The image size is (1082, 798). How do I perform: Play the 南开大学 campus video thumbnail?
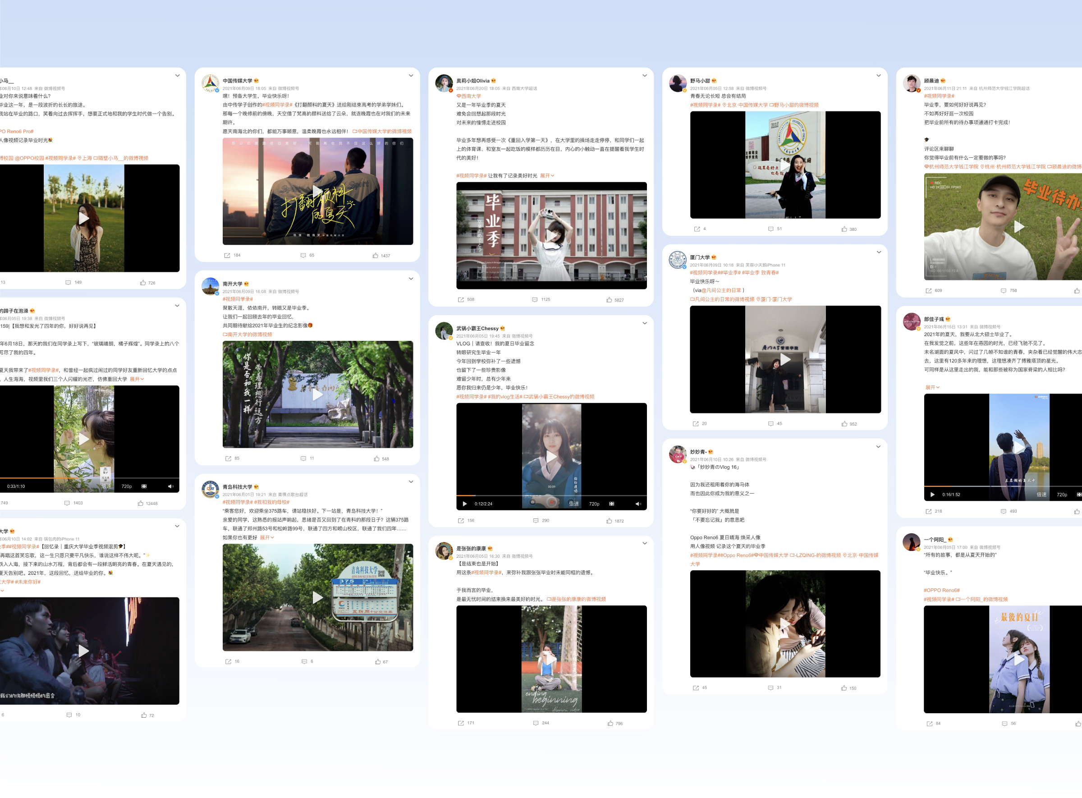[x=317, y=394]
